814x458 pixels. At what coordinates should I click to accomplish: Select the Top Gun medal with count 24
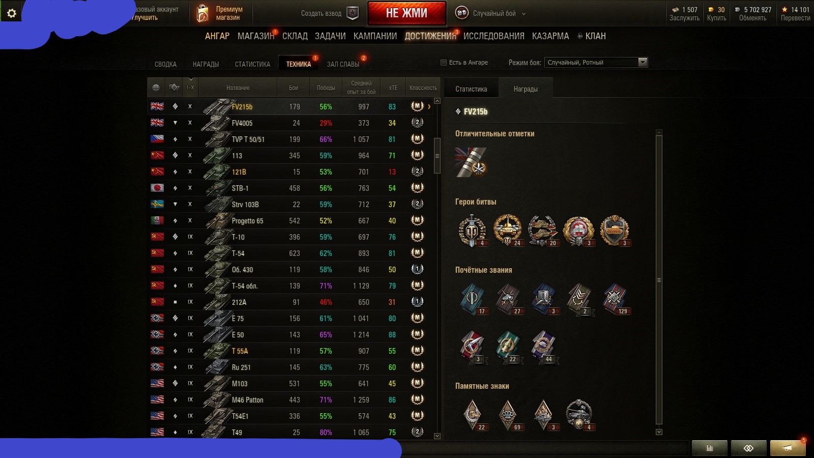point(507,230)
